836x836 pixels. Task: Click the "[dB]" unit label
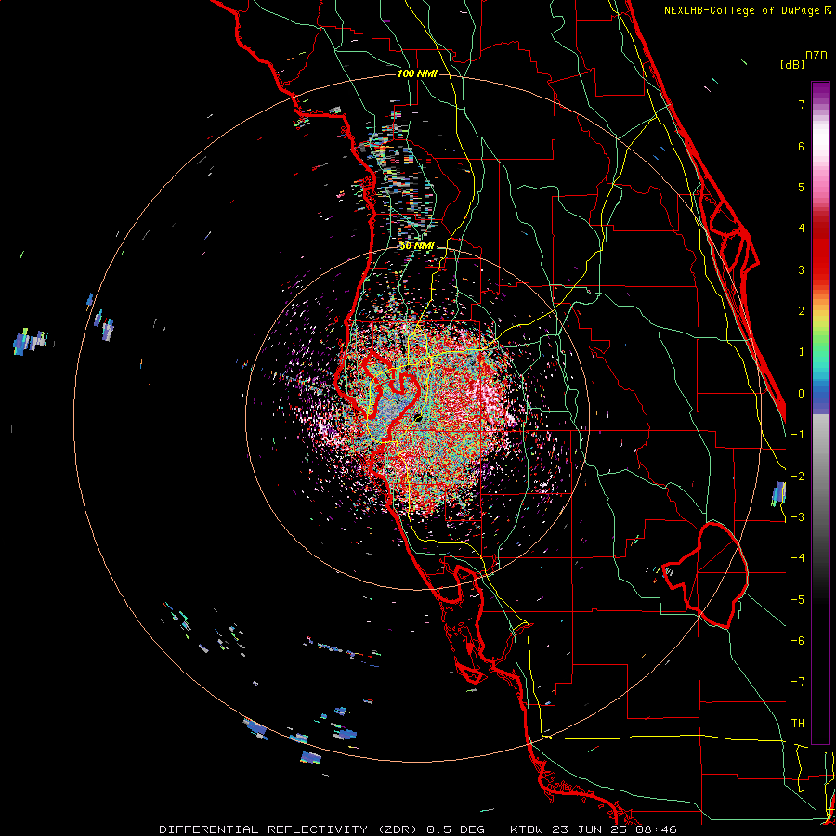point(792,64)
